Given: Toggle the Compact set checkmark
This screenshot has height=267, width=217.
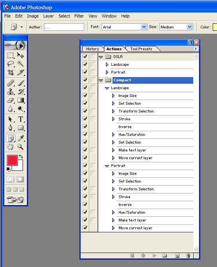Looking at the screenshot, I should (x=85, y=80).
